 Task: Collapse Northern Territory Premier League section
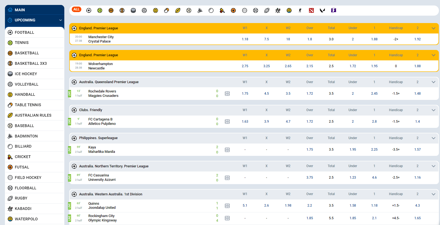tap(433, 166)
